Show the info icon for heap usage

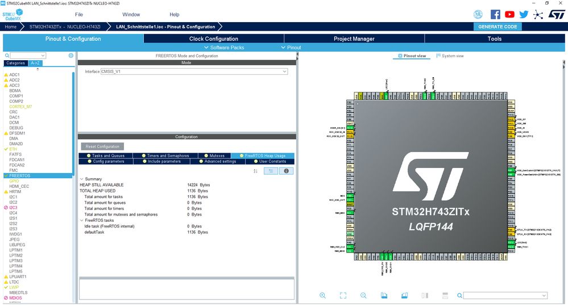point(286,171)
